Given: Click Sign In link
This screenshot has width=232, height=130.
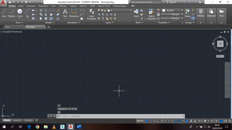Looking at the screenshot, I should pyautogui.click(x=173, y=2).
